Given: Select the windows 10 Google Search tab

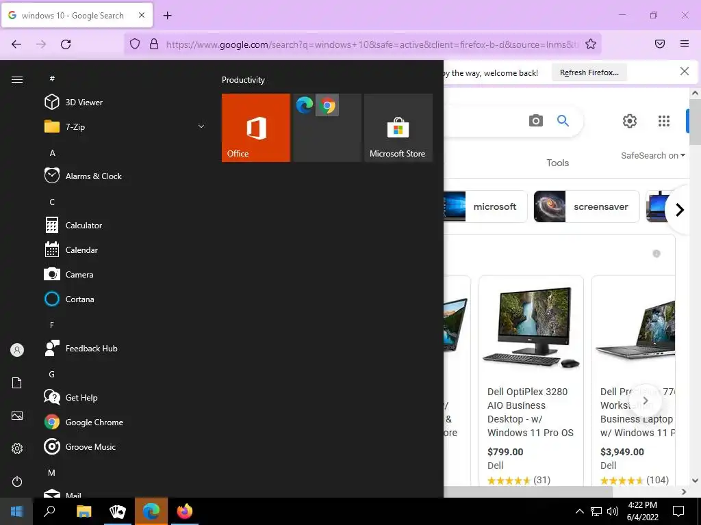Looking at the screenshot, I should 77,15.
